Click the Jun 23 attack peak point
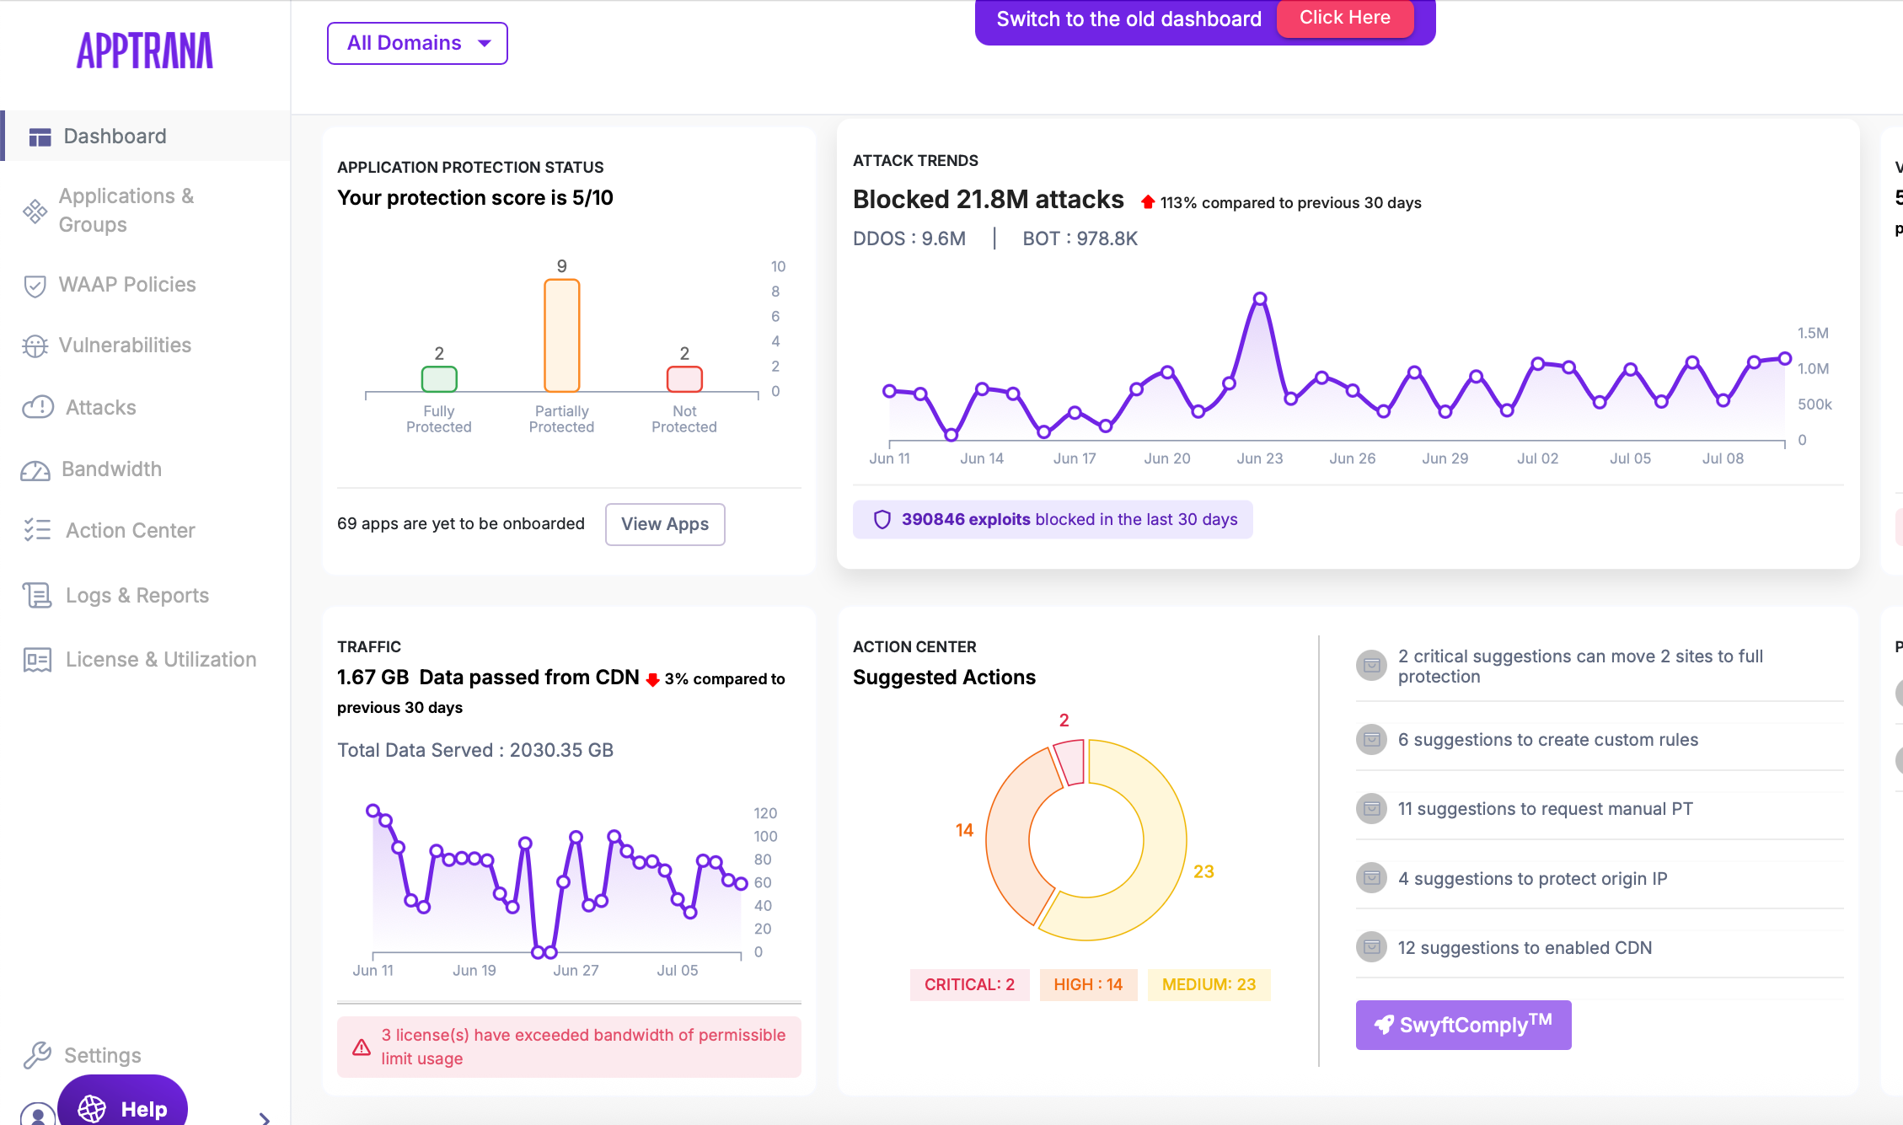1903x1125 pixels. (x=1260, y=298)
